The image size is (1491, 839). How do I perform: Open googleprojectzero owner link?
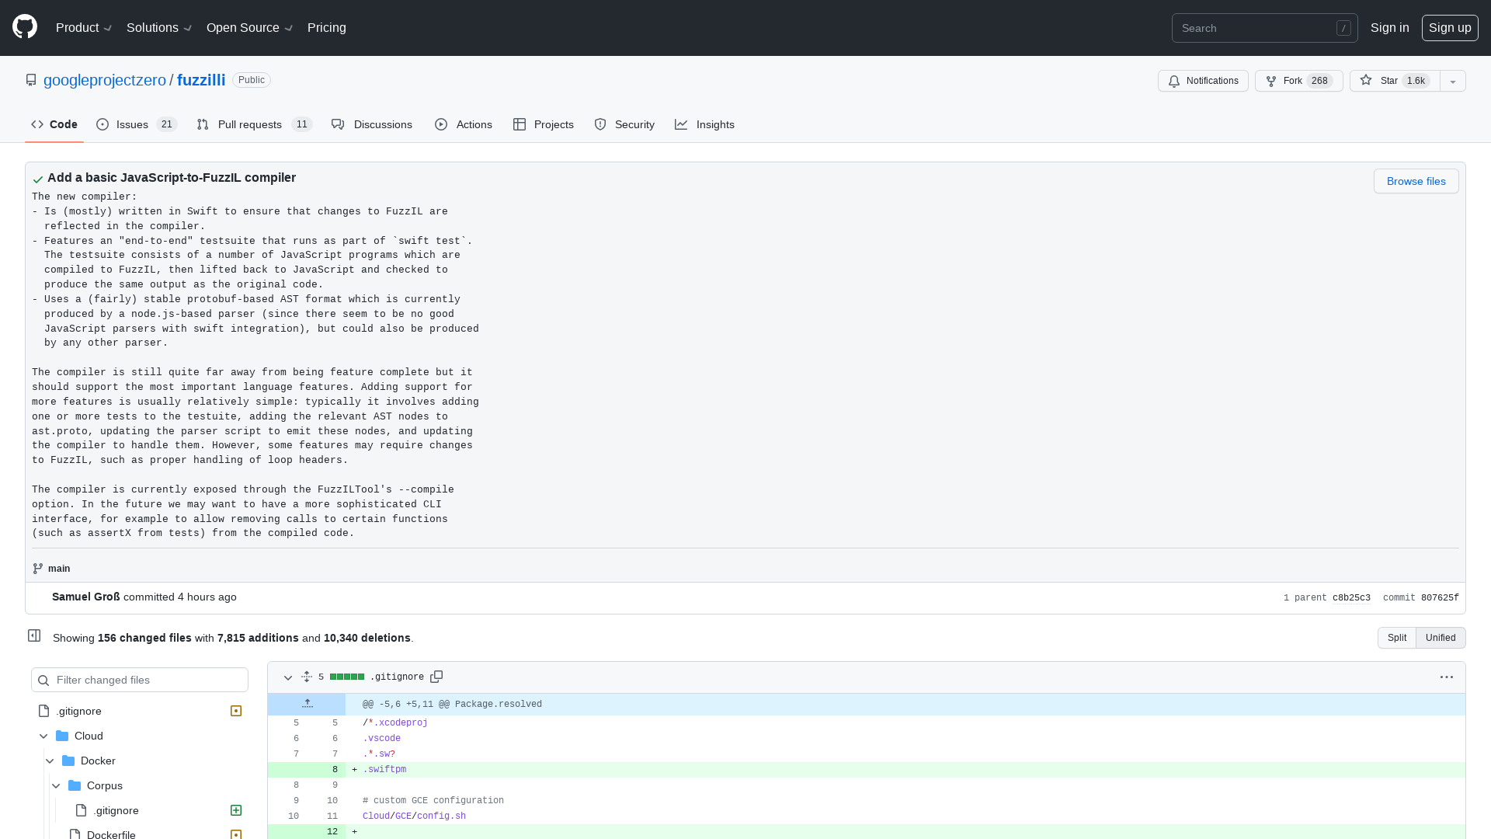105,80
